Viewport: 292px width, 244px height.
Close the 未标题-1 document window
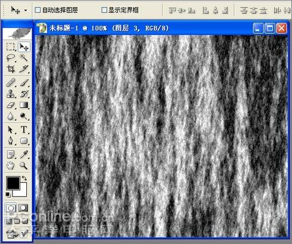point(281,28)
